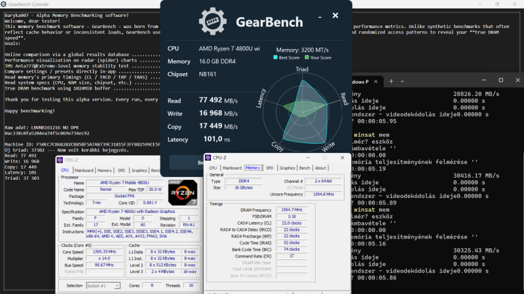Click the Threads 16 field in CPU-Z

(x=191, y=286)
